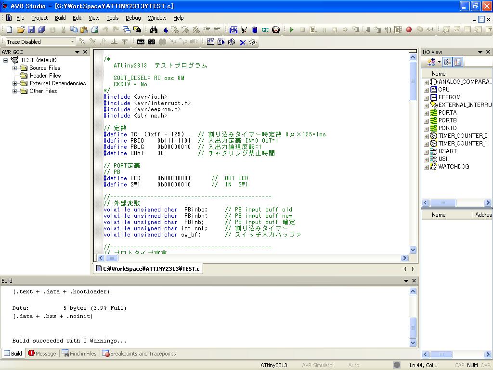Click the Save file toolbar icon
493x370 pixels.
click(31, 30)
